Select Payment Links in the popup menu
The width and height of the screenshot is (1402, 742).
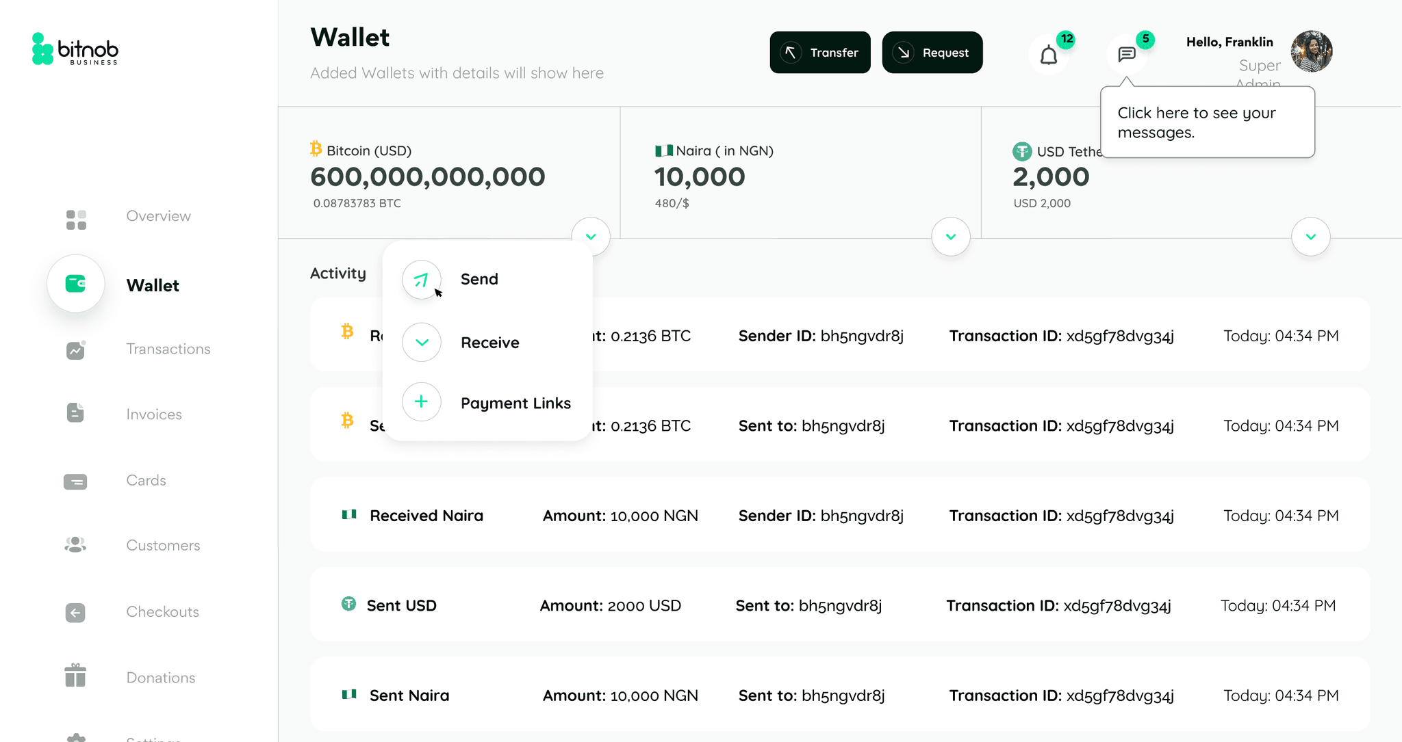tap(515, 403)
